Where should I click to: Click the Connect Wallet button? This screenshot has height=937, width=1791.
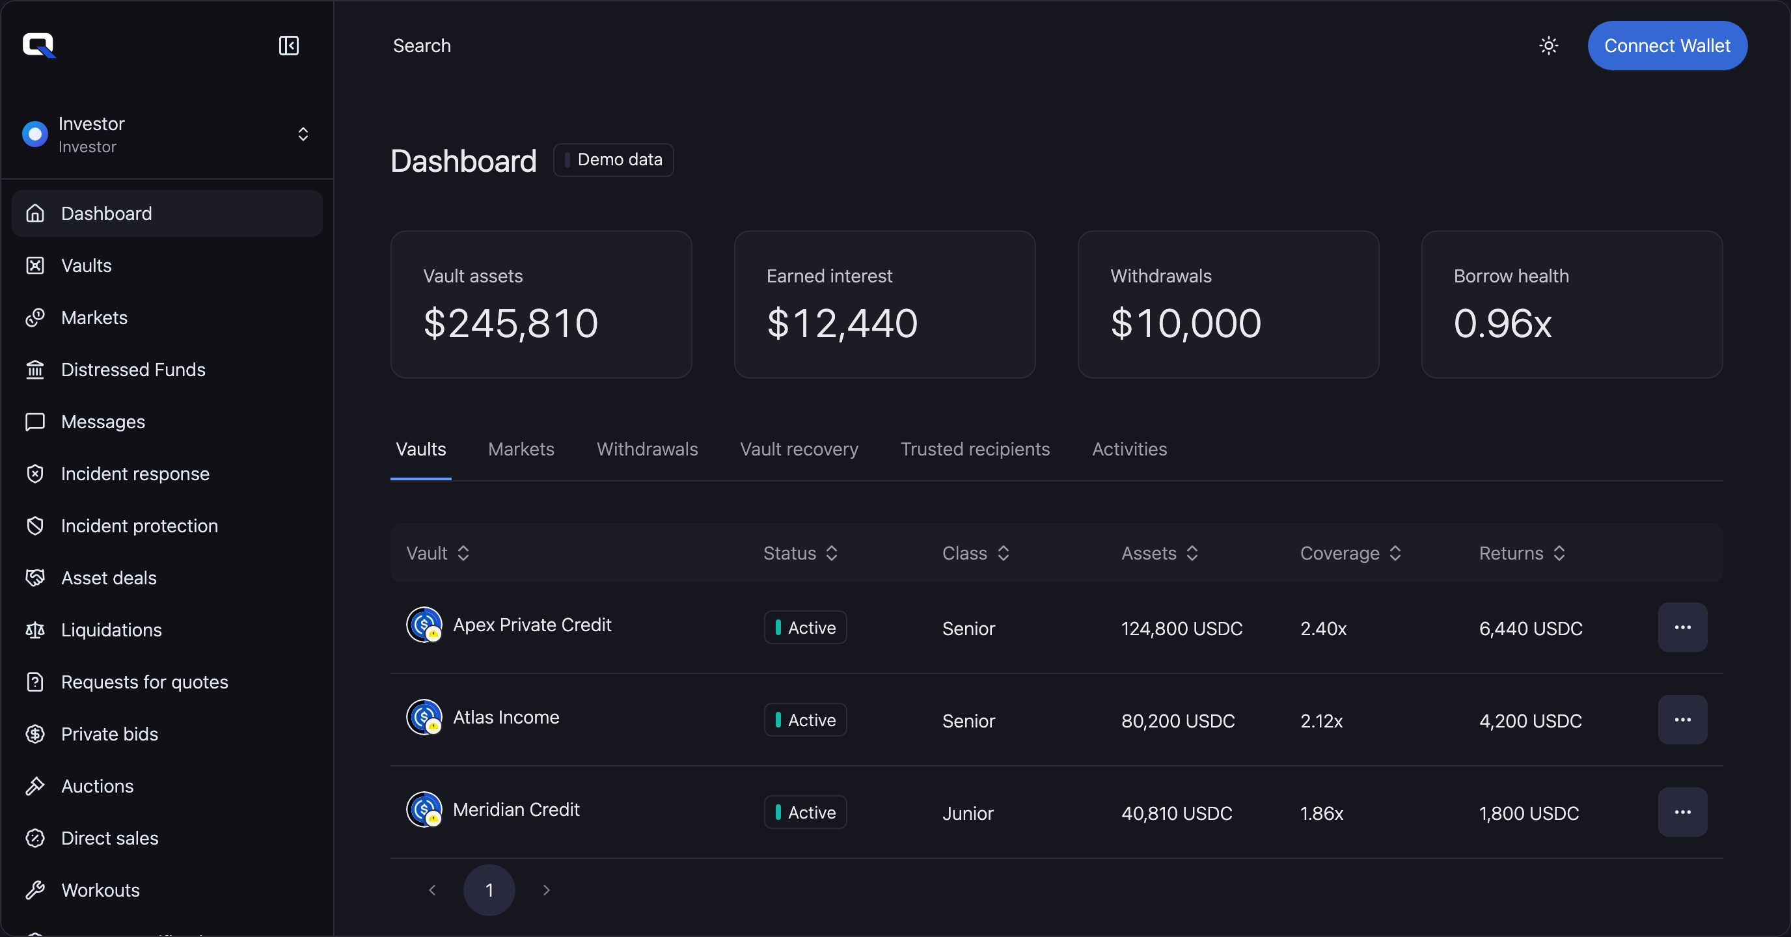tap(1667, 46)
